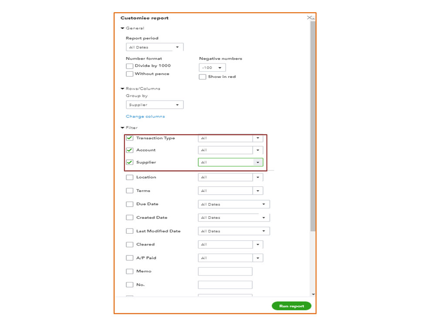This screenshot has width=435, height=326.
Task: Click the scroll down arrow on scrollbar
Action: [313, 295]
